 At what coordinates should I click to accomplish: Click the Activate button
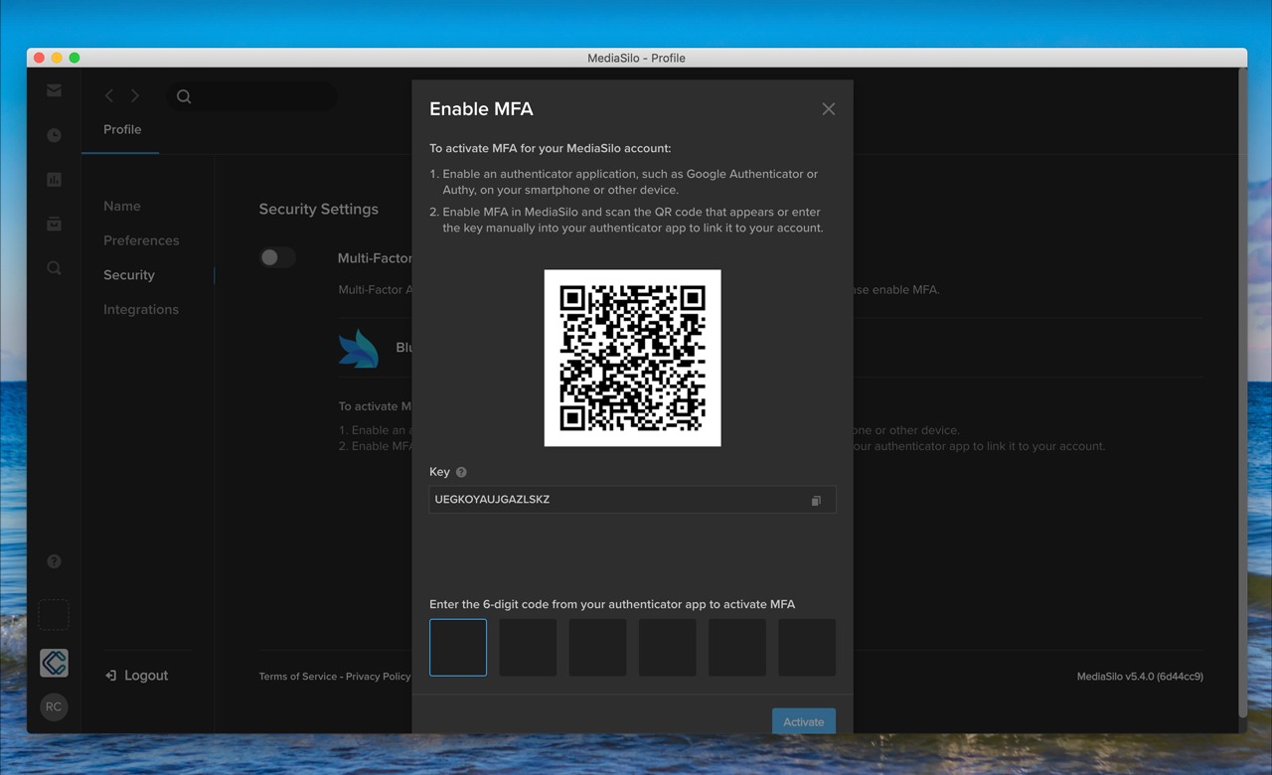[x=804, y=721]
